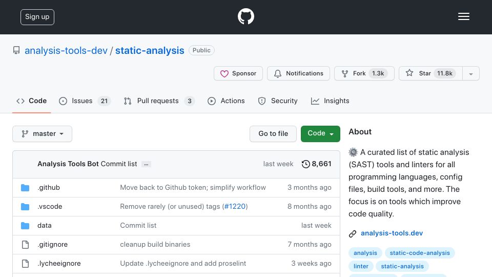
Task: Select the static-code-analysis topic tag
Action: point(420,253)
